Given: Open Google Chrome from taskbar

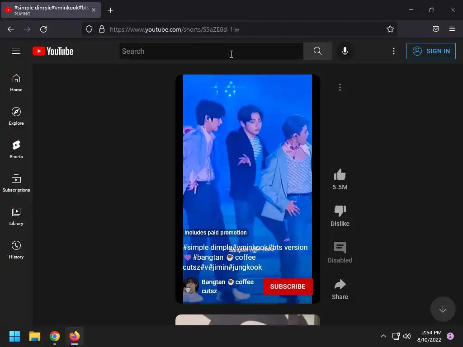Looking at the screenshot, I should click(55, 336).
